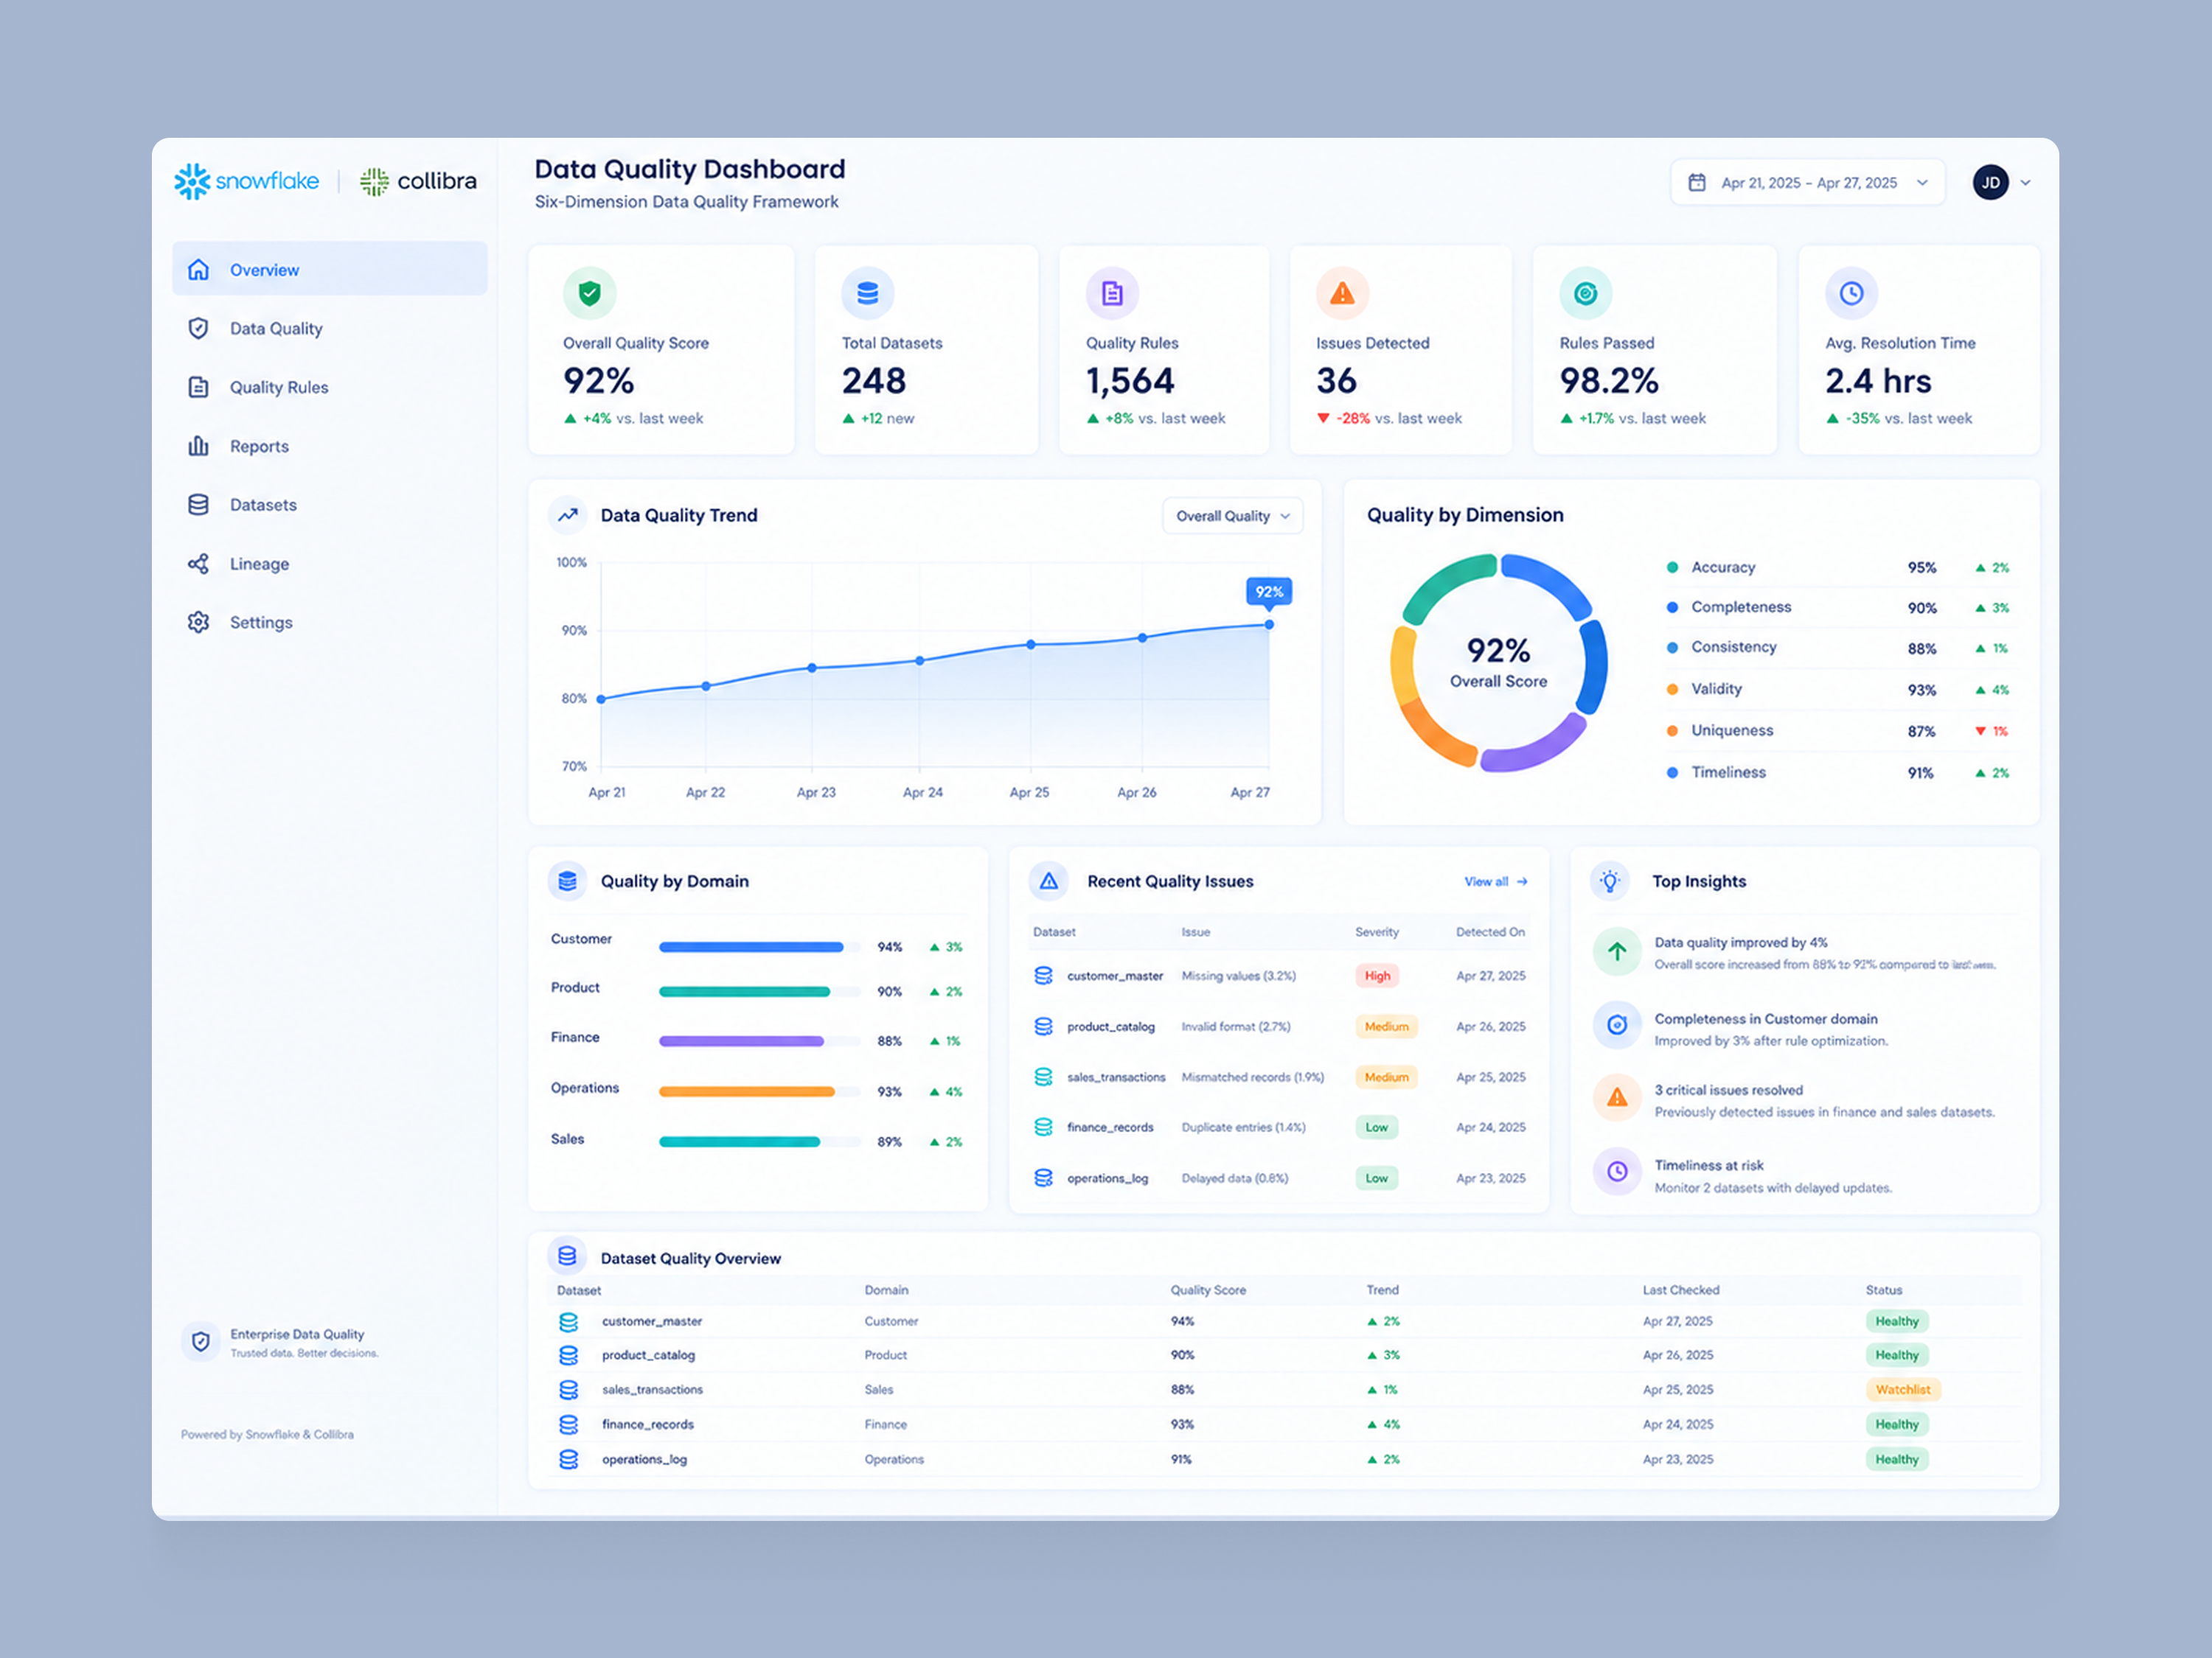Click the document icon on Quality Rules card
The width and height of the screenshot is (2212, 1658).
(1112, 293)
